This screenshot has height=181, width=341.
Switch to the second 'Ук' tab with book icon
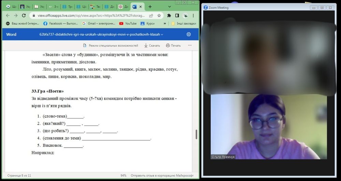coord(39,7)
